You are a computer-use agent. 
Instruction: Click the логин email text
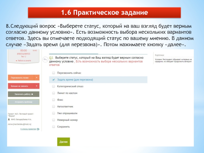pyautogui.click(x=20, y=124)
